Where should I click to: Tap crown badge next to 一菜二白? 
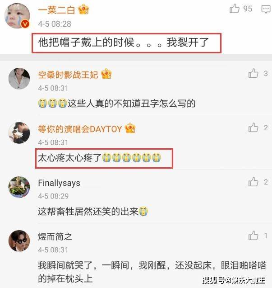pyautogui.click(x=83, y=9)
